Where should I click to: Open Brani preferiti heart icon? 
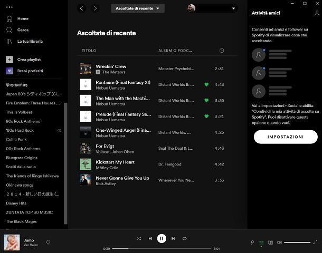[x=10, y=71]
